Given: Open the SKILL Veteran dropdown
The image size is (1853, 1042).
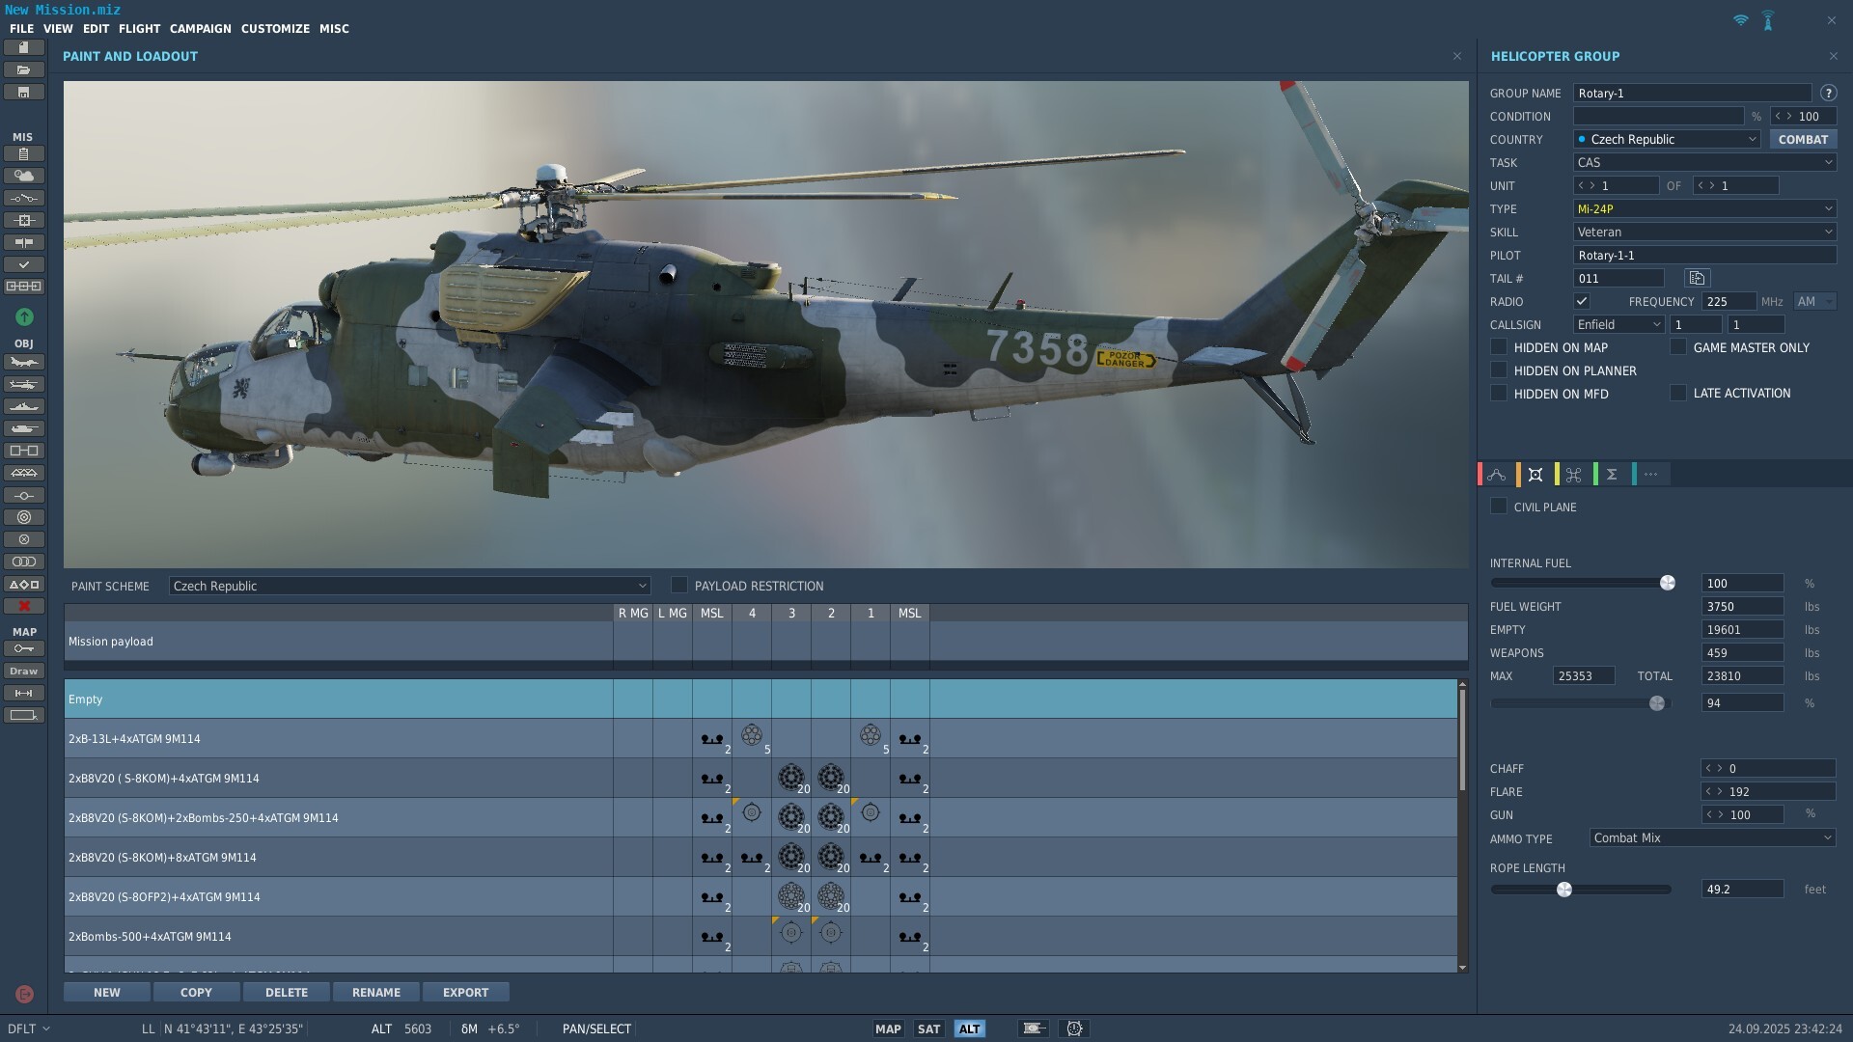Looking at the screenshot, I should 1704,232.
